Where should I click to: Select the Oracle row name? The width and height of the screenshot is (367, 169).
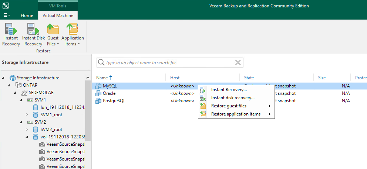pos(109,93)
